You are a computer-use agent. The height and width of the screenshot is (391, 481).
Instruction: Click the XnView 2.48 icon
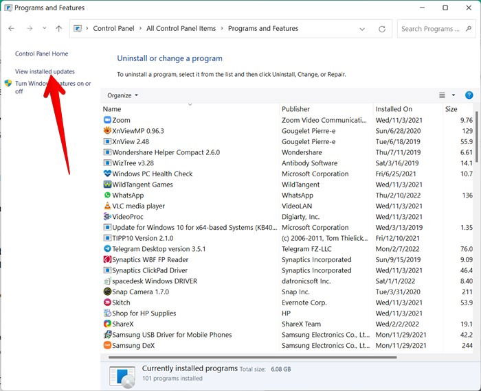point(107,141)
